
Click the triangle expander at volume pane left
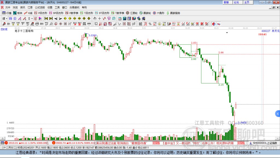[x=2, y=138]
